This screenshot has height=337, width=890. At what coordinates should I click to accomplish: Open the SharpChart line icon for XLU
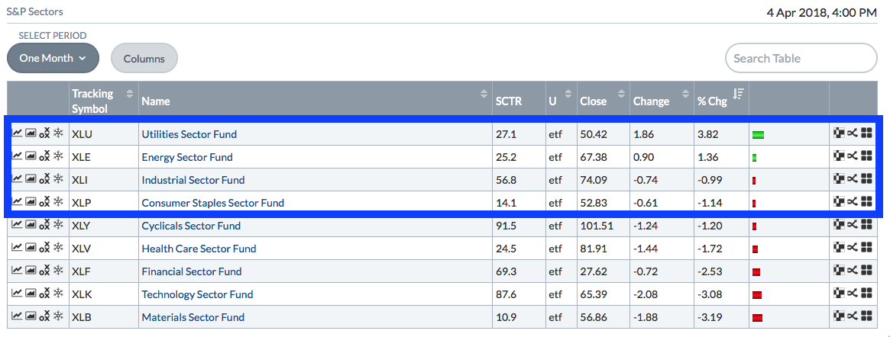[17, 133]
